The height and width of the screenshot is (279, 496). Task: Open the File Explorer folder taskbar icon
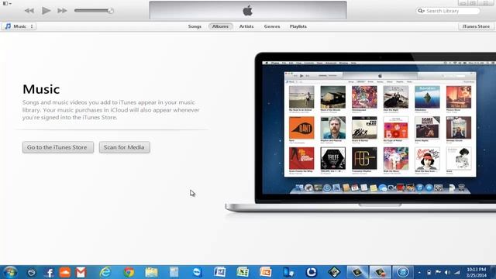pyautogui.click(x=151, y=272)
